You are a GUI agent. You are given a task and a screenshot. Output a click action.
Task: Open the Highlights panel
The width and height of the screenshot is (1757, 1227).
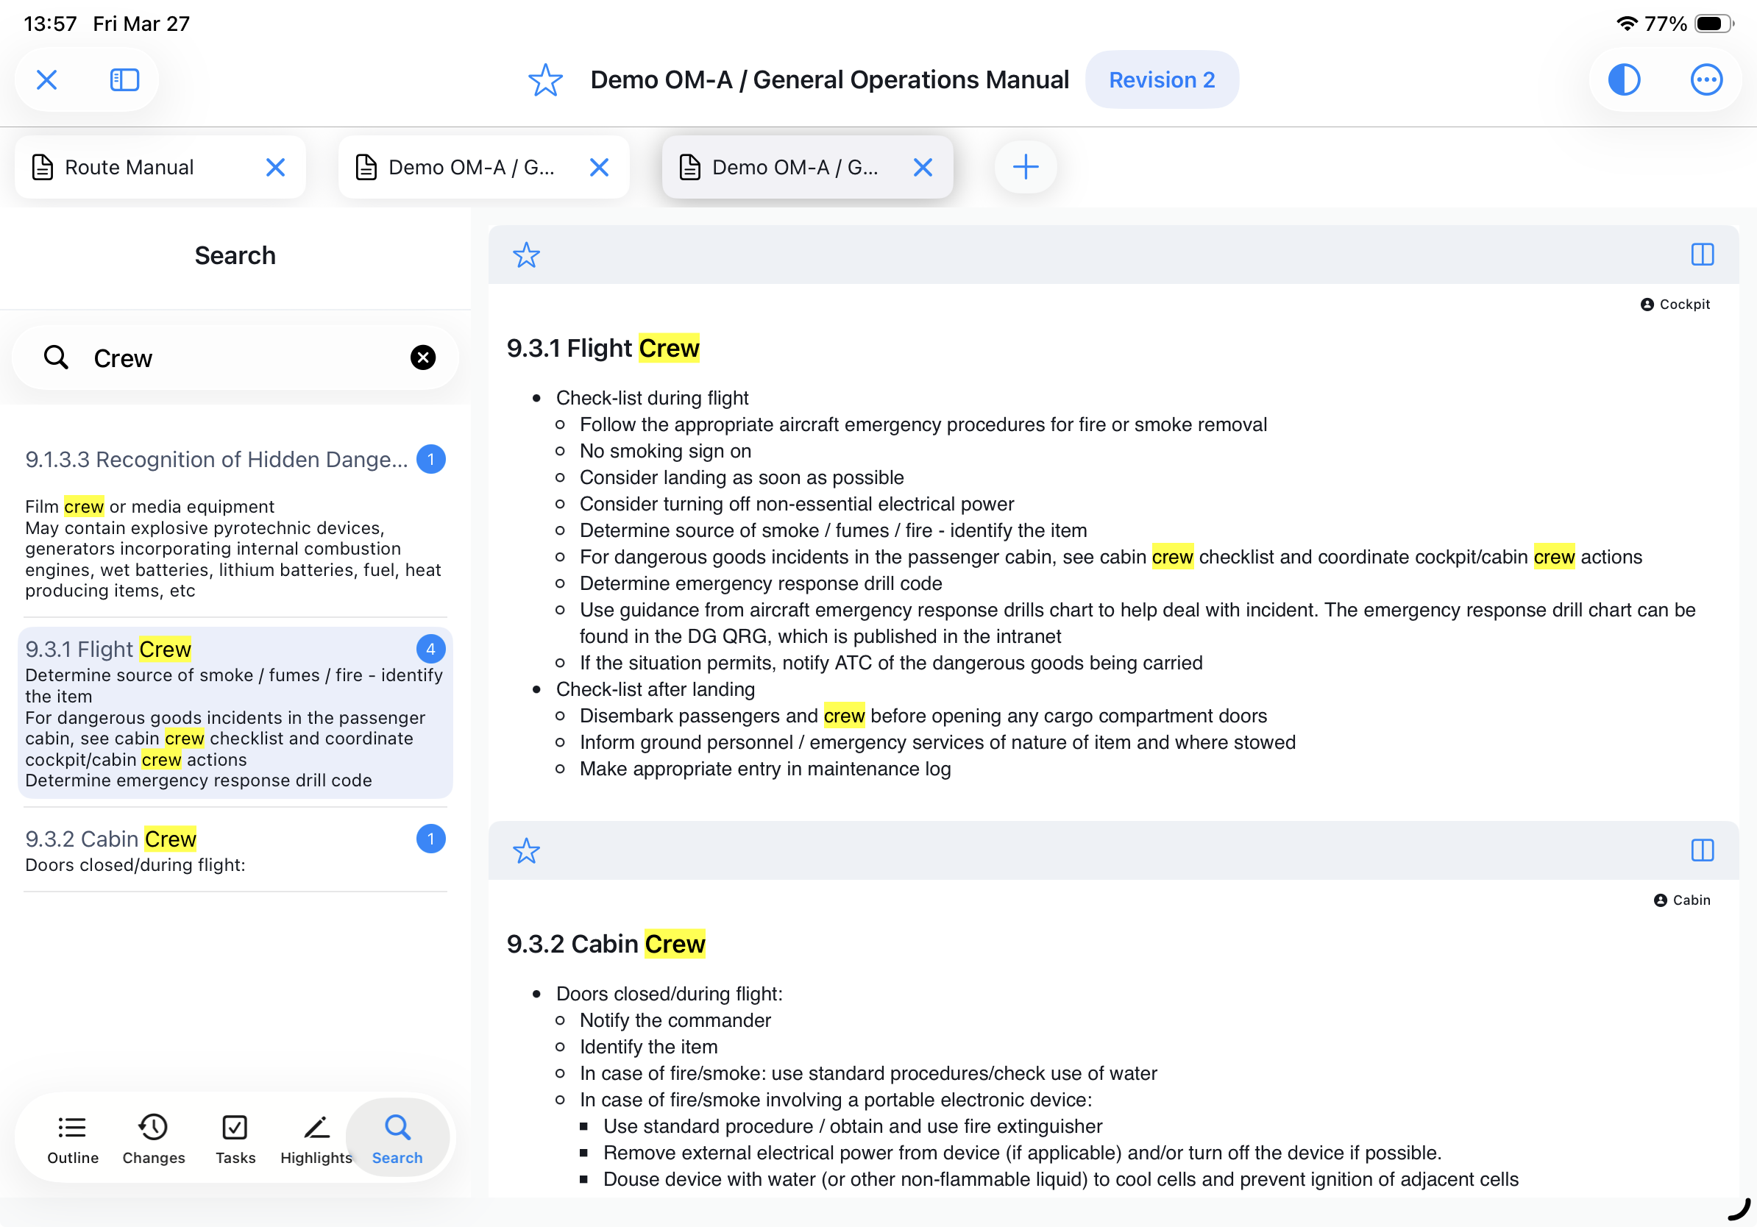tap(316, 1138)
